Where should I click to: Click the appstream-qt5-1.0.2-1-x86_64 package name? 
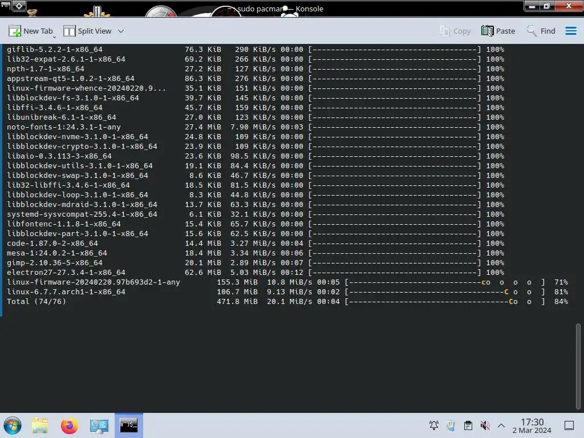tap(71, 78)
